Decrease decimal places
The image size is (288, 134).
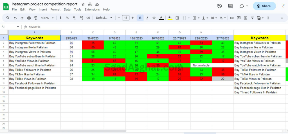tap(74, 18)
